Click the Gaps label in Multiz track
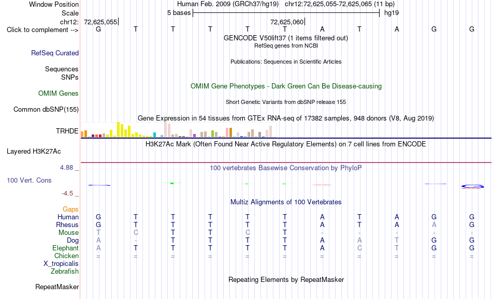The height and width of the screenshot is (299, 492). pos(70,209)
